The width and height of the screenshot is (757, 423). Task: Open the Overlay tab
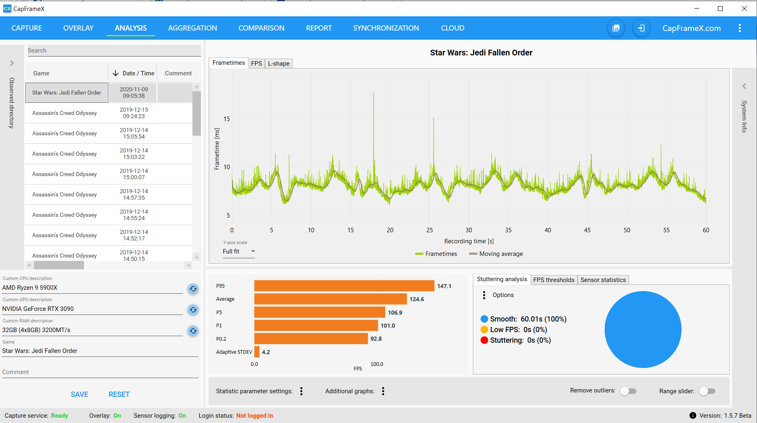pos(78,28)
